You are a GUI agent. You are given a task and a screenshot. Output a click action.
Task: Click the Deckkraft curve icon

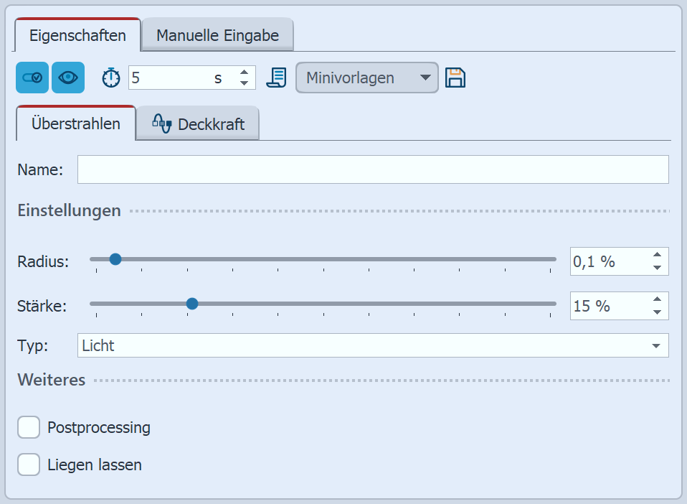[x=161, y=123]
